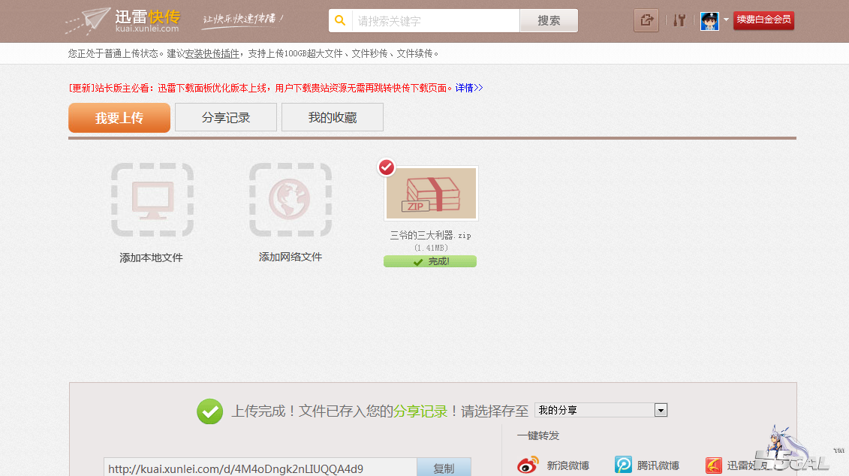Screen dimensions: 849x476
Task: Select the 我要上传 tab
Action: click(x=119, y=118)
